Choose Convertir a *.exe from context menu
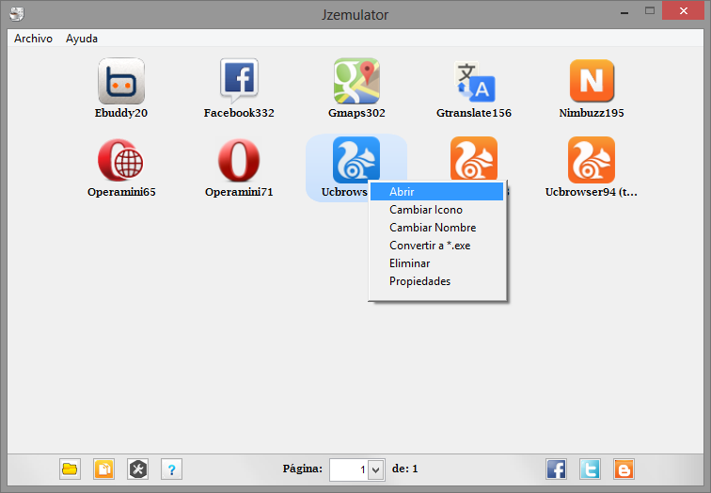Viewport: 711px width, 493px height. pyautogui.click(x=437, y=246)
